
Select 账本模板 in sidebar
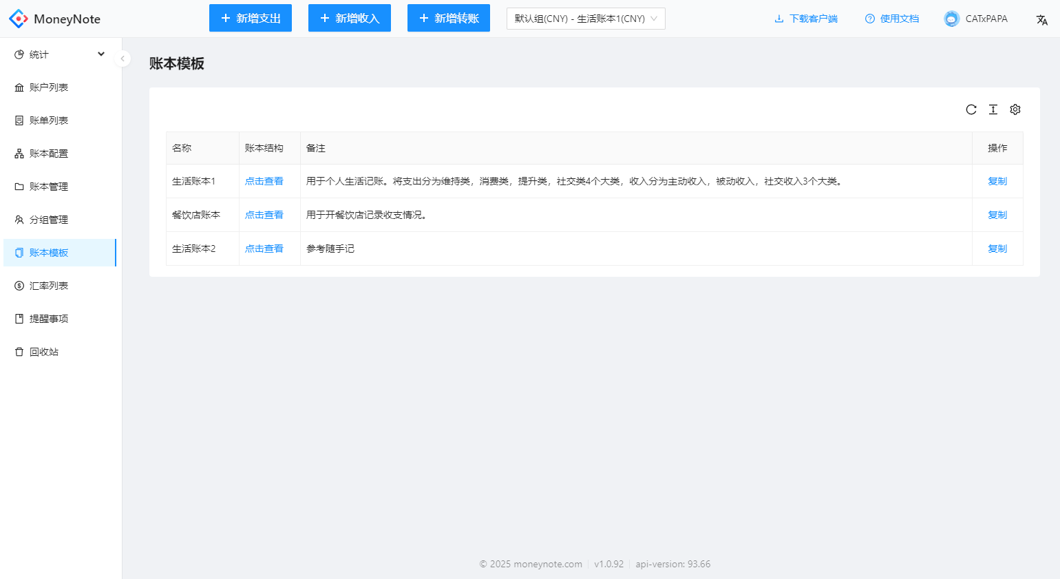[x=60, y=253]
